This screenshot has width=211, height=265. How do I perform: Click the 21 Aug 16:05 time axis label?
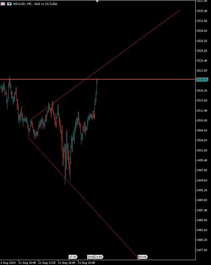pyautogui.click(x=67, y=263)
